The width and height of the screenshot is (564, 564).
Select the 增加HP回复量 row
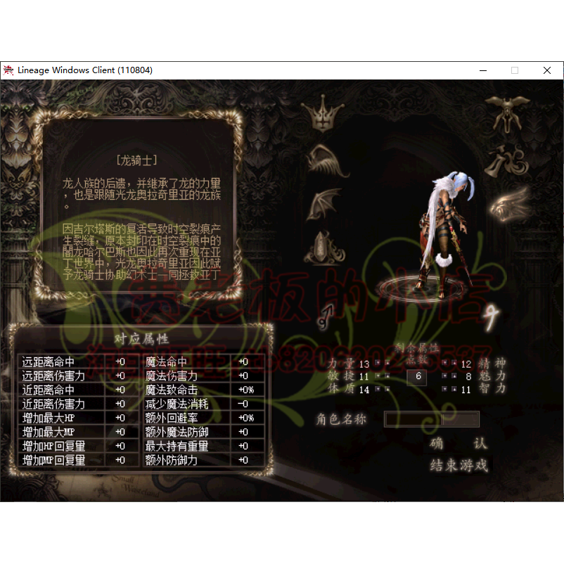click(79, 446)
